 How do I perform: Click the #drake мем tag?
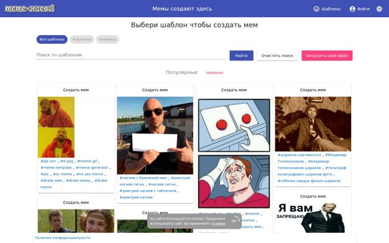[51, 180]
